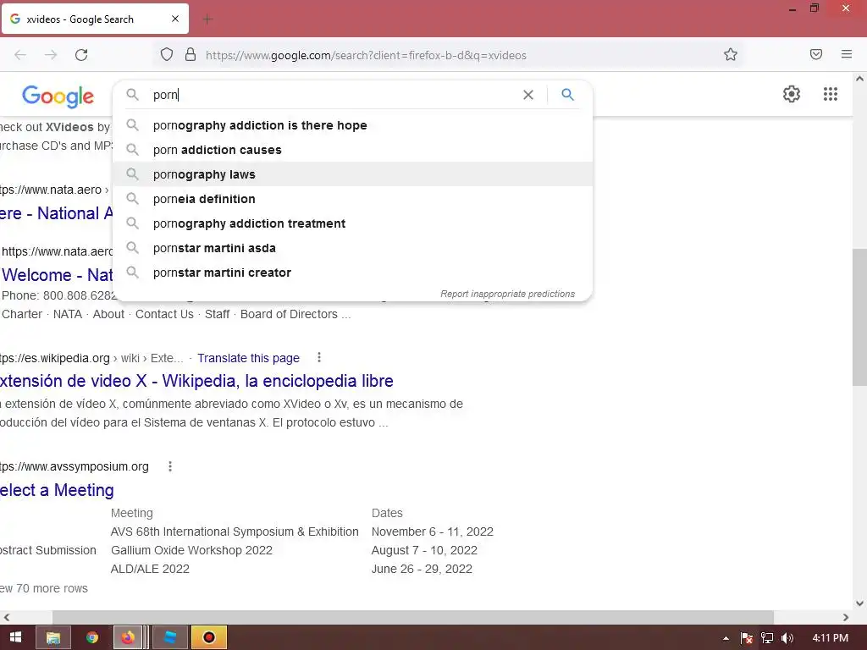Screen dimensions: 867x650
Task: Open 'Select a Meeting' result link
Action: point(57,490)
